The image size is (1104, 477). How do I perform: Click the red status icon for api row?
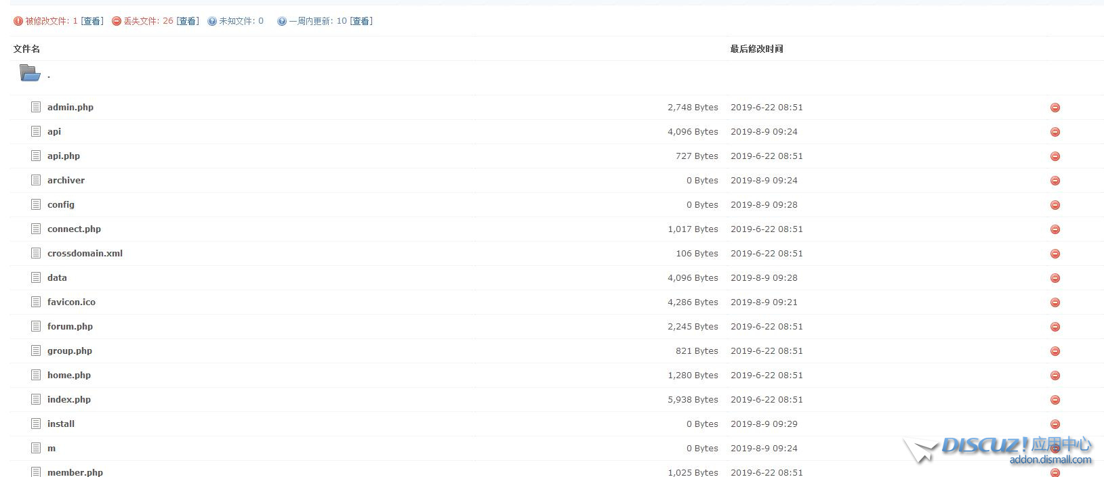(1055, 132)
